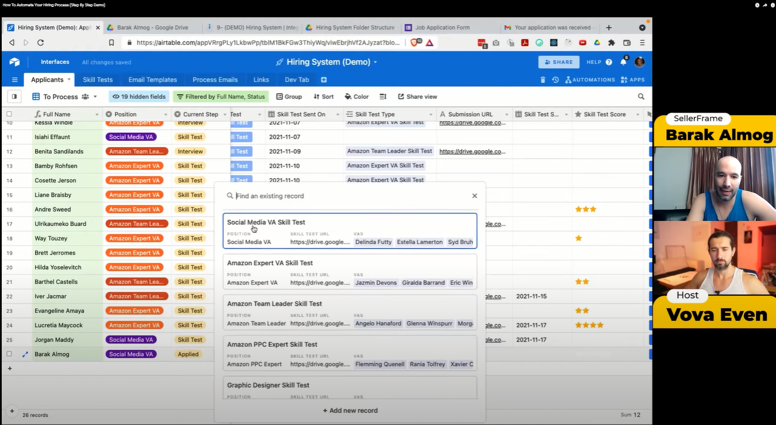Expand Barak Almog record
This screenshot has height=425, width=776.
point(25,354)
